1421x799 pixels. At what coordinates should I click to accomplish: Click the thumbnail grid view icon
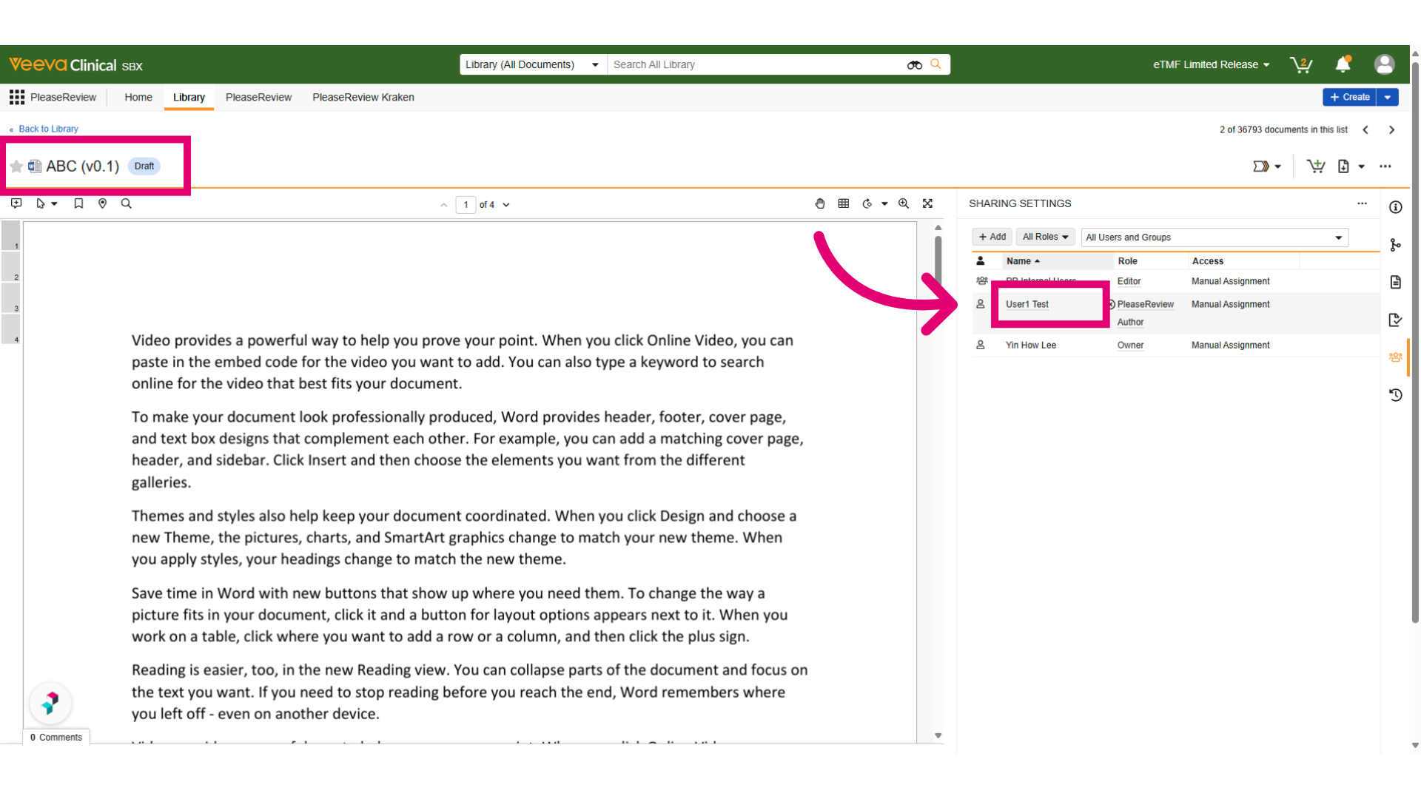pyautogui.click(x=844, y=203)
